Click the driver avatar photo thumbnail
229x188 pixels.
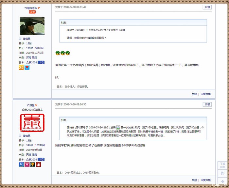pyautogui.click(x=32, y=26)
